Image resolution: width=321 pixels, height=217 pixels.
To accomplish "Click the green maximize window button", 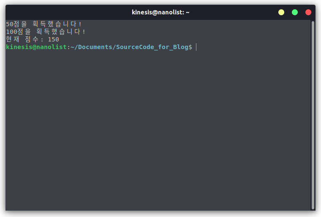I will (294, 12).
